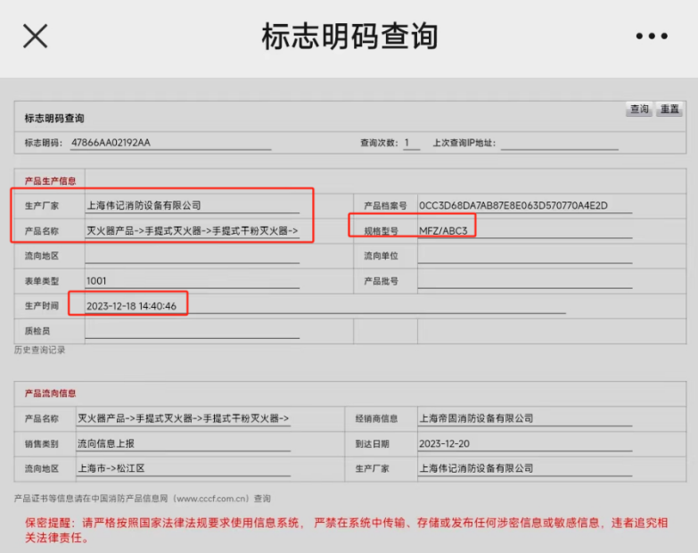Select the 表单类型 field showing 1001
Screen dimensions: 698x553
tap(193, 281)
